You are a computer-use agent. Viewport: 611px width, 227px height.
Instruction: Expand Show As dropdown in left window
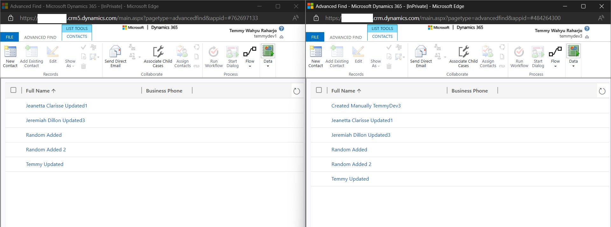point(70,63)
